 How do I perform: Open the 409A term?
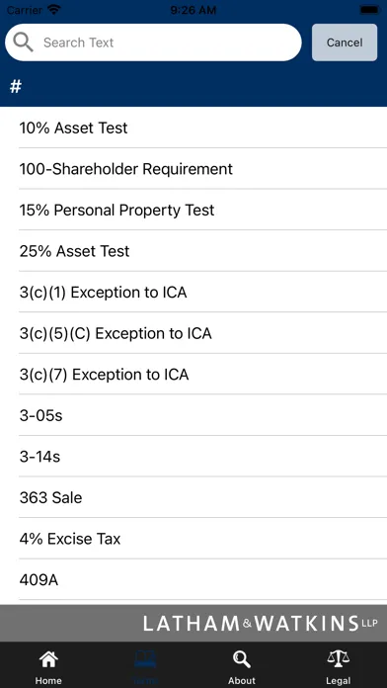pos(193,579)
